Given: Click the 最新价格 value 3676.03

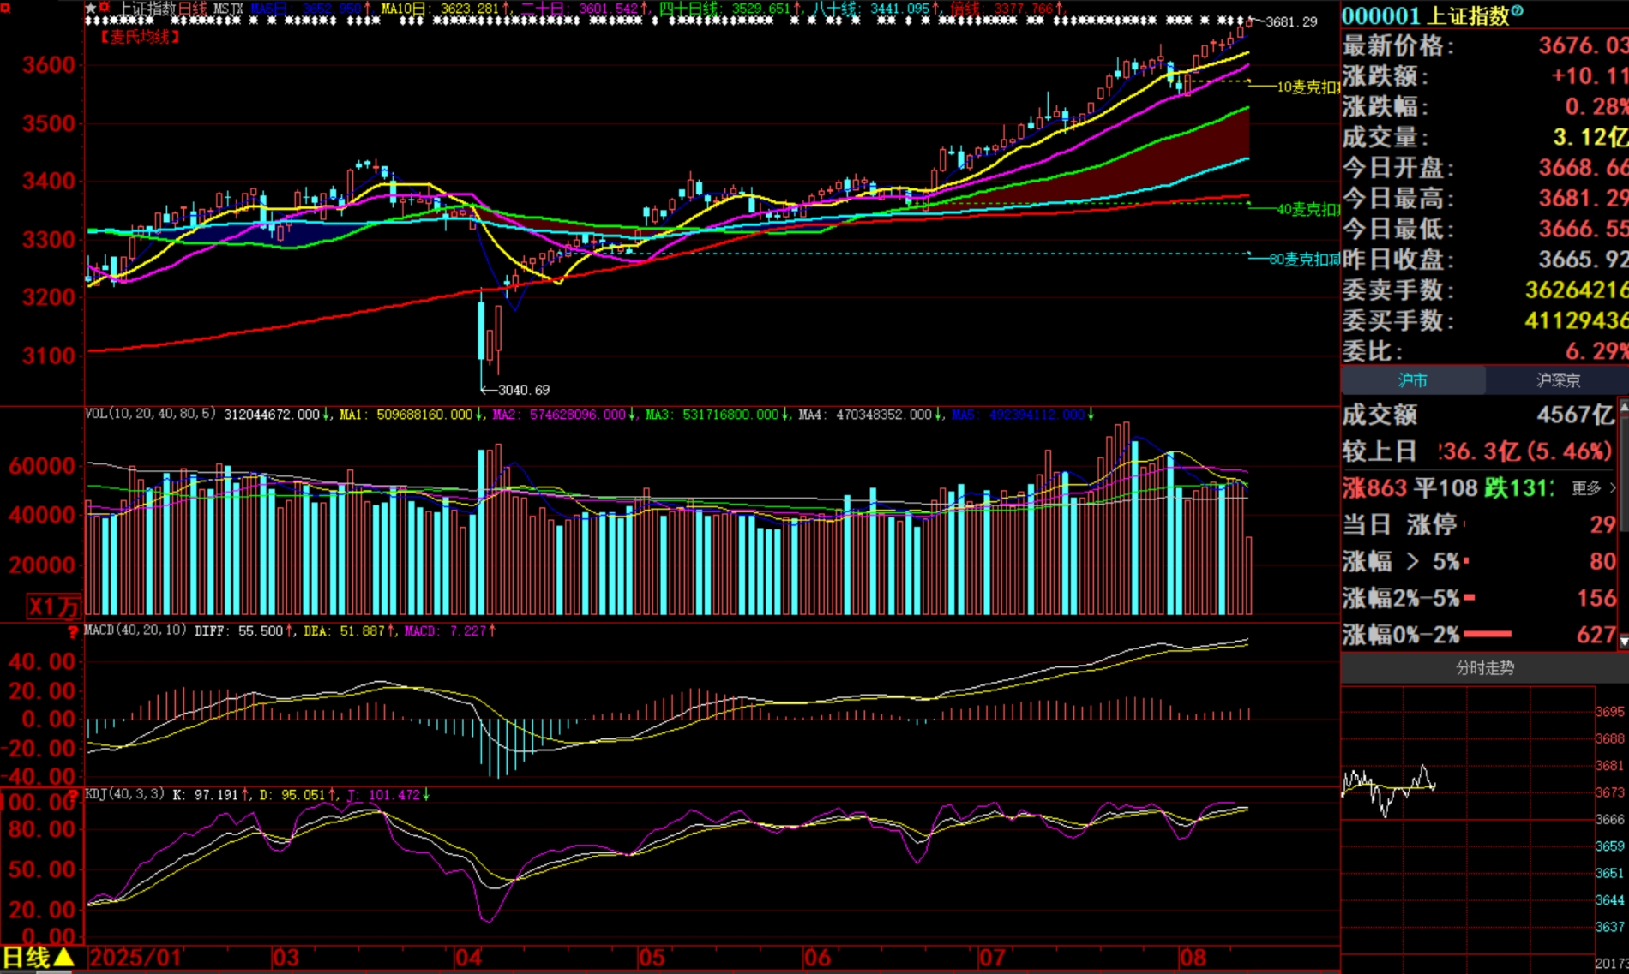Looking at the screenshot, I should click(1583, 45).
